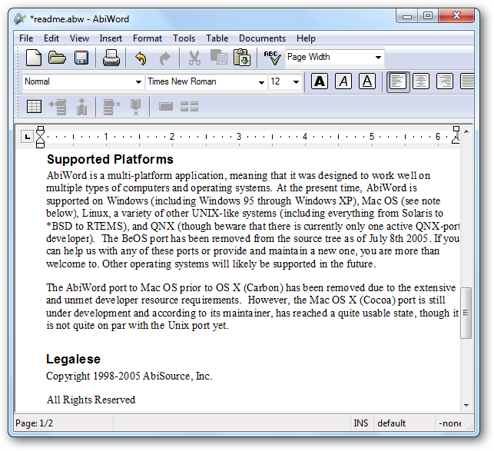494x451 pixels.
Task: Copy selection with the copy icon
Action: click(219, 57)
